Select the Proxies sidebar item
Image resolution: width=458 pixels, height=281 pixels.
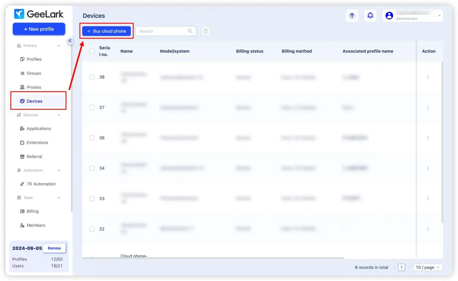point(34,87)
